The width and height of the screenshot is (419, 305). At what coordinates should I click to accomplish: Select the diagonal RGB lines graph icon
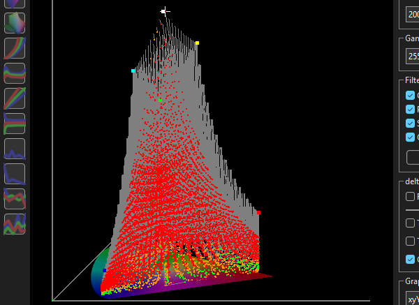pos(15,98)
